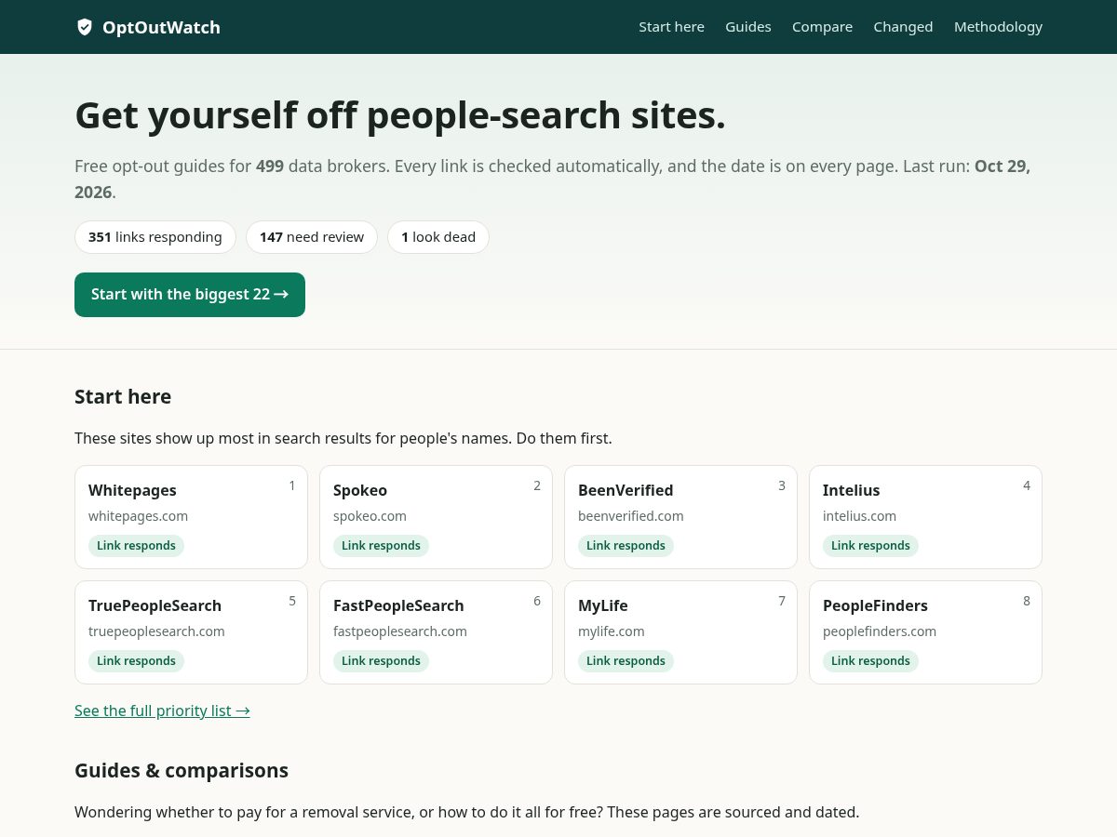
Task: Open the Whitepages guide card
Action: 191,517
